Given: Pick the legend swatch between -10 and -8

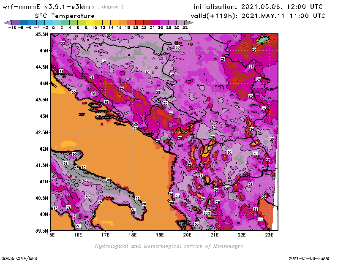Looking at the screenshot, I should tap(16, 22).
